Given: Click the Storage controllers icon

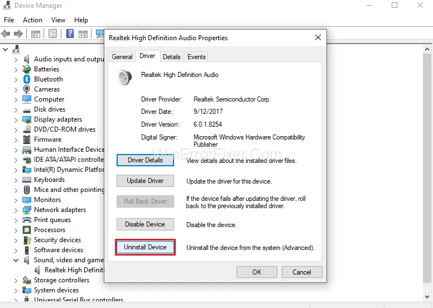Looking at the screenshot, I should [27, 280].
